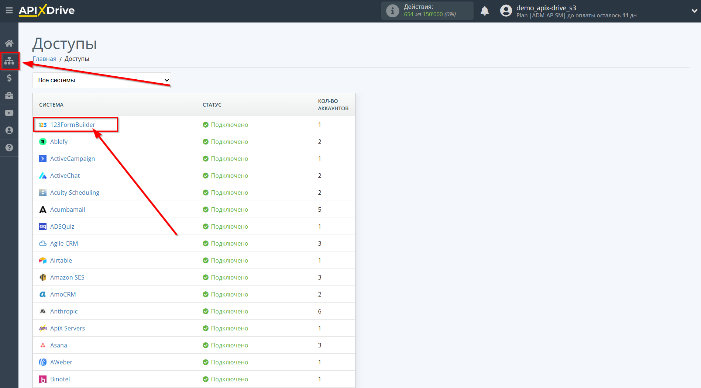The width and height of the screenshot is (701, 388).
Task: Click the ApiX-Drive logo
Action: [47, 10]
